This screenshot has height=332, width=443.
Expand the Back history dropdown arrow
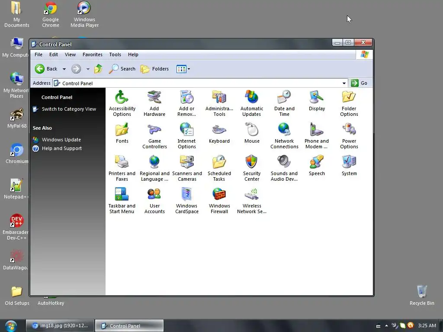[x=64, y=69]
